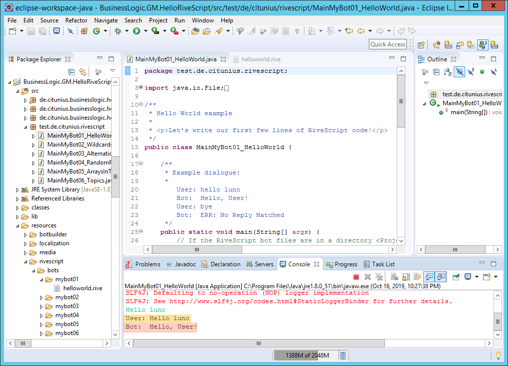
Task: Click the Quick Access search field
Action: (388, 44)
